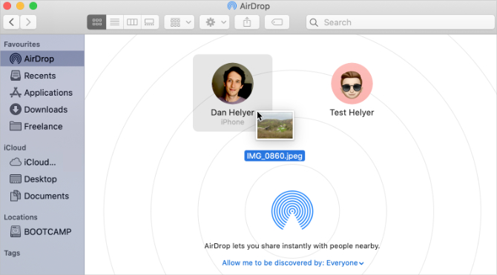Open the group-by arrangement dropdown
The image size is (497, 275).
point(180,22)
